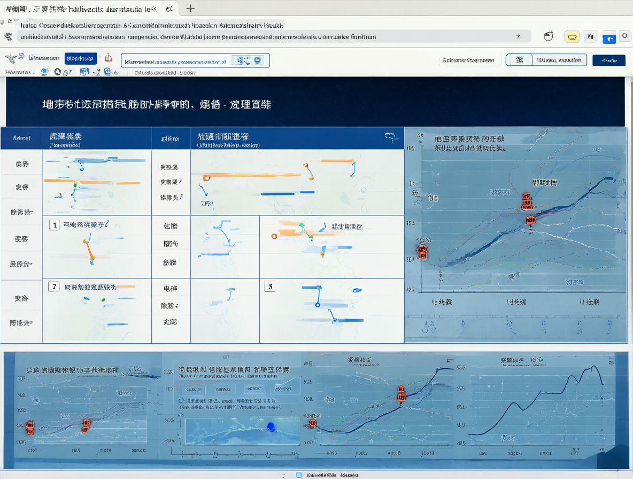Click the yellow highlighted extension icon

click(x=572, y=37)
